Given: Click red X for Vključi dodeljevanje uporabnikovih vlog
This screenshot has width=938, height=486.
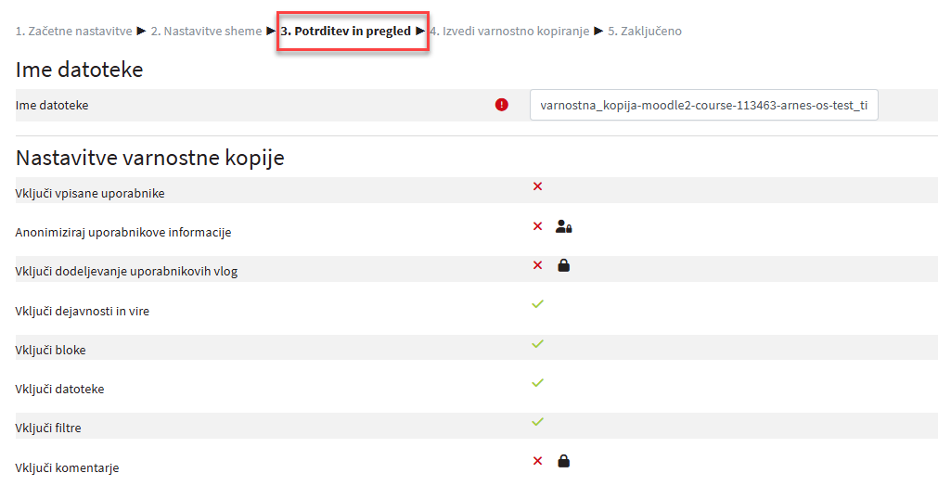Looking at the screenshot, I should point(537,265).
